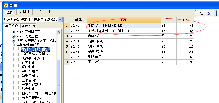Click price 530 for 钢密封门
219x103 pixels.
coord(185,62)
